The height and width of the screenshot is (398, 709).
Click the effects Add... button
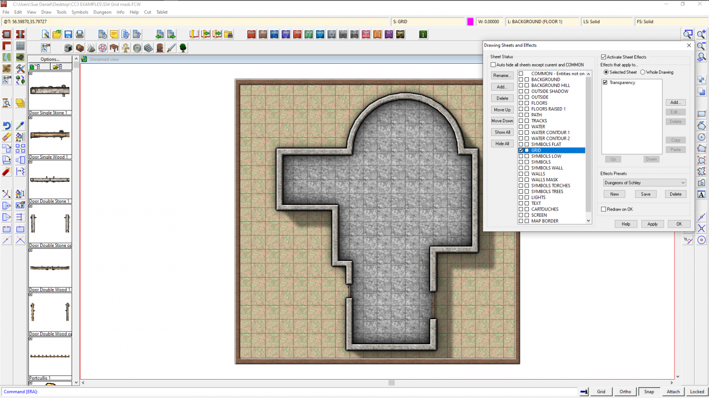pos(675,102)
